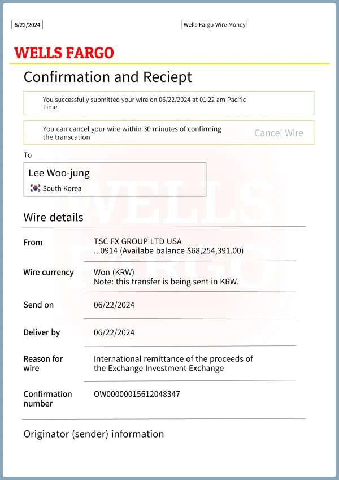The width and height of the screenshot is (339, 480).
Task: Click the available balance account line
Action: point(168,250)
